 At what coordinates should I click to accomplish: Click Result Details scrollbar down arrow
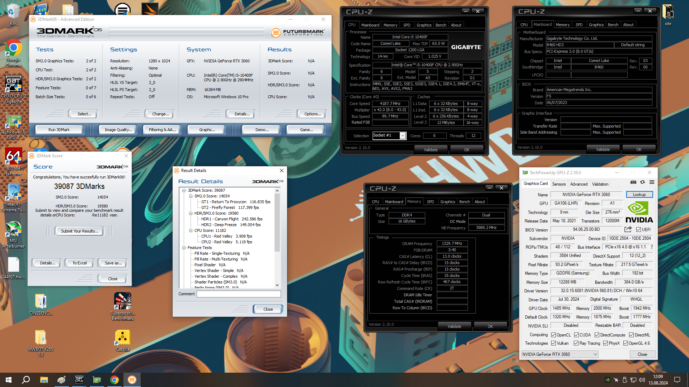click(x=277, y=285)
